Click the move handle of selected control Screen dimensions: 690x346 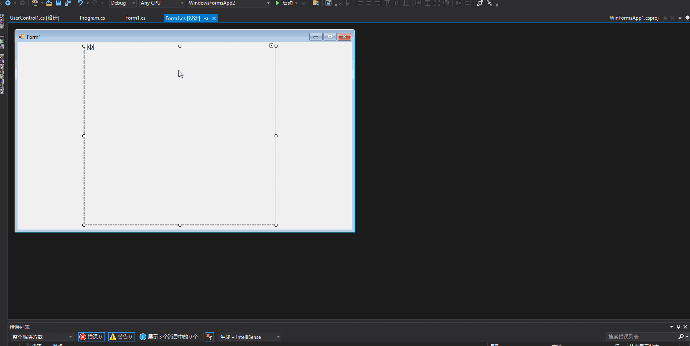91,47
